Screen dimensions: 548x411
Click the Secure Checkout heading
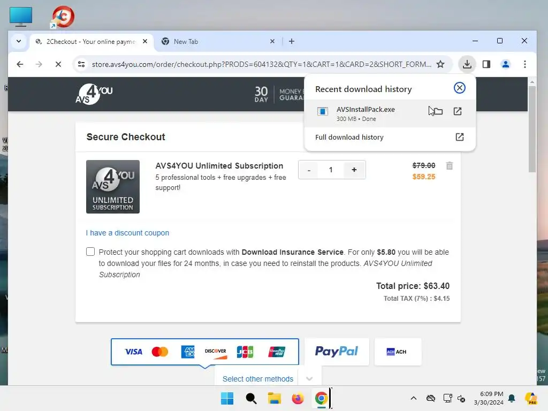click(126, 137)
